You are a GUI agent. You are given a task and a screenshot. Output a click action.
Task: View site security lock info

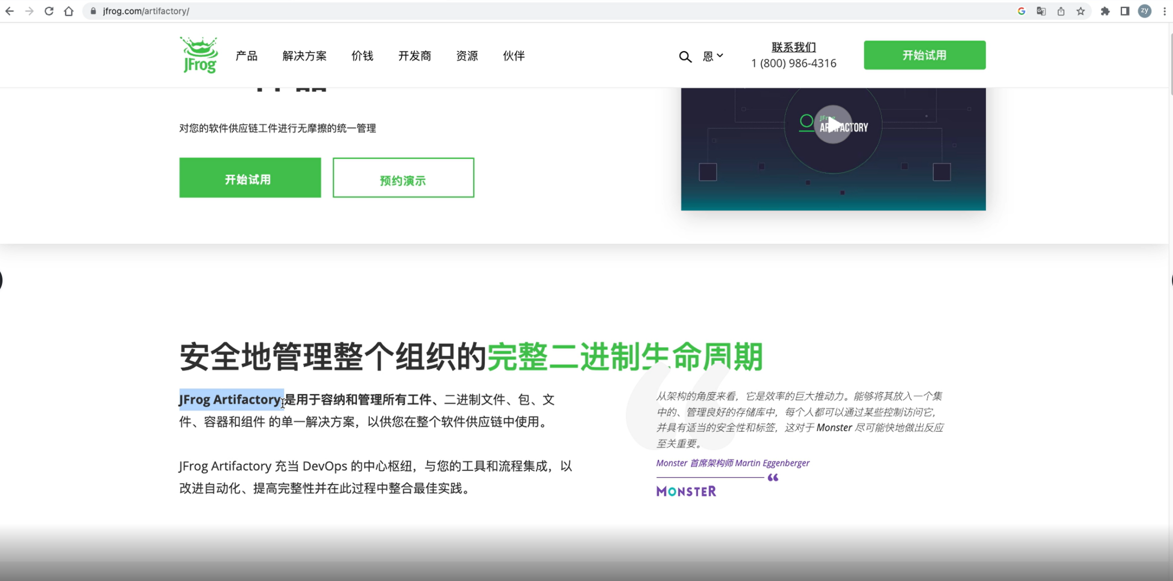point(93,11)
